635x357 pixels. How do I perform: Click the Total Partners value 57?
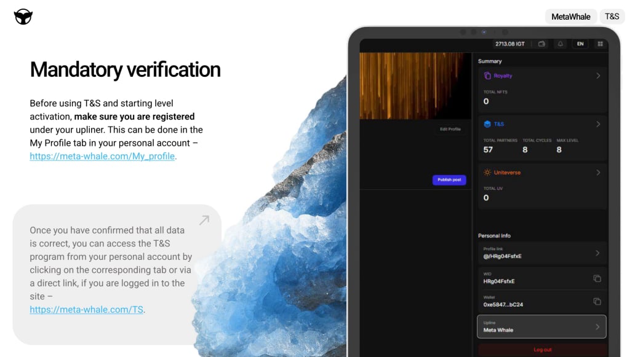tap(488, 149)
